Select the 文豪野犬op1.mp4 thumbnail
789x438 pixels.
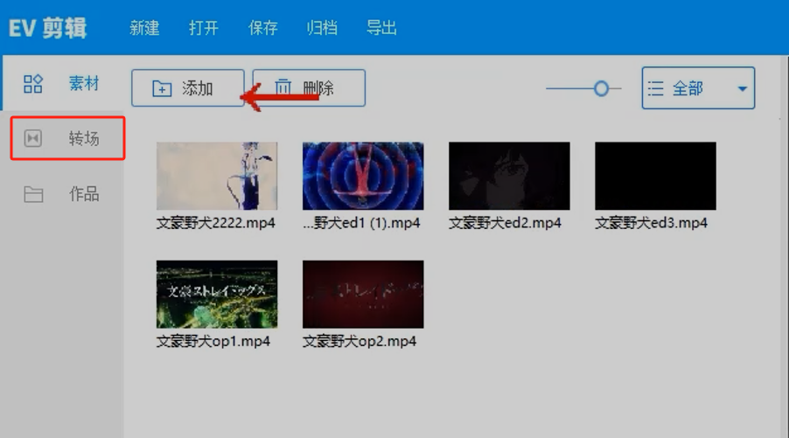217,294
